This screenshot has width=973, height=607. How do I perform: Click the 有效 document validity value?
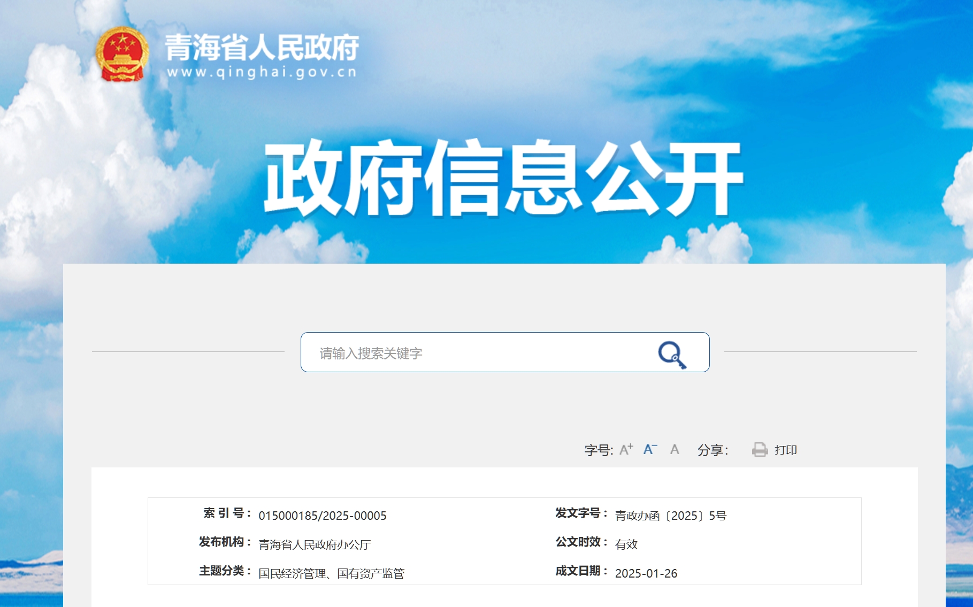click(x=626, y=544)
